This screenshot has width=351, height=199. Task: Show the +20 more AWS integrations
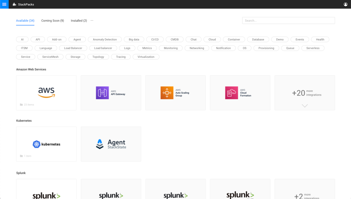[x=305, y=93]
